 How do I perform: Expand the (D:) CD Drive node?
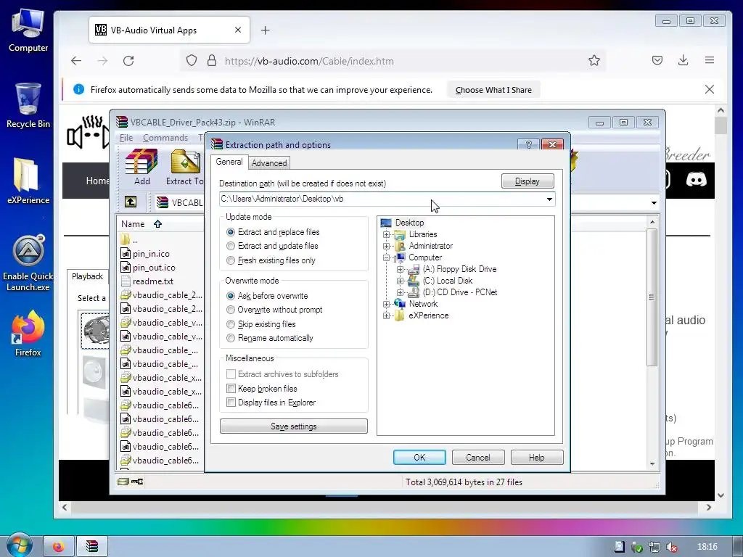[x=400, y=293]
